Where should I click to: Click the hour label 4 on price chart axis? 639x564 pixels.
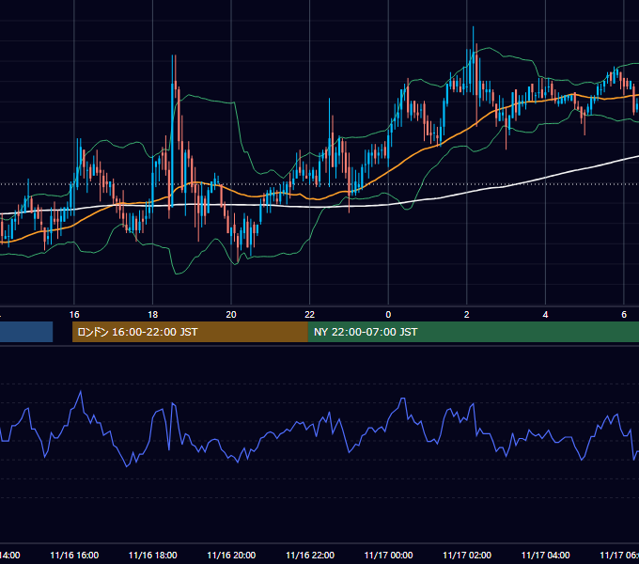pyautogui.click(x=545, y=315)
